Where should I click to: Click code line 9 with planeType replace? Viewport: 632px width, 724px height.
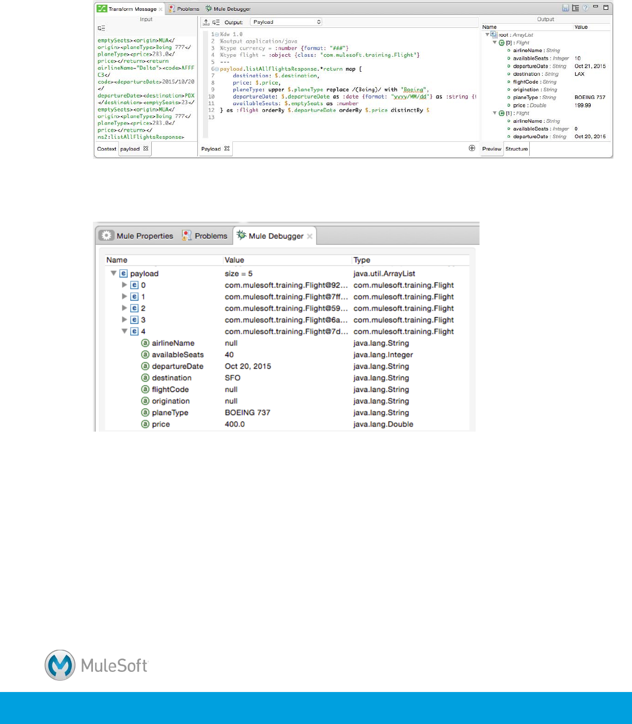click(x=330, y=90)
